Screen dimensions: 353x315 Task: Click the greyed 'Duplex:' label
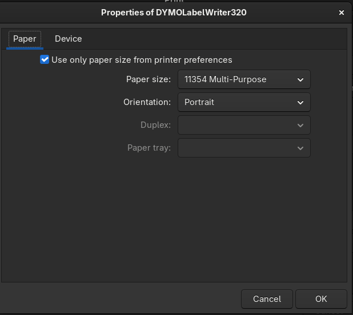tap(155, 125)
